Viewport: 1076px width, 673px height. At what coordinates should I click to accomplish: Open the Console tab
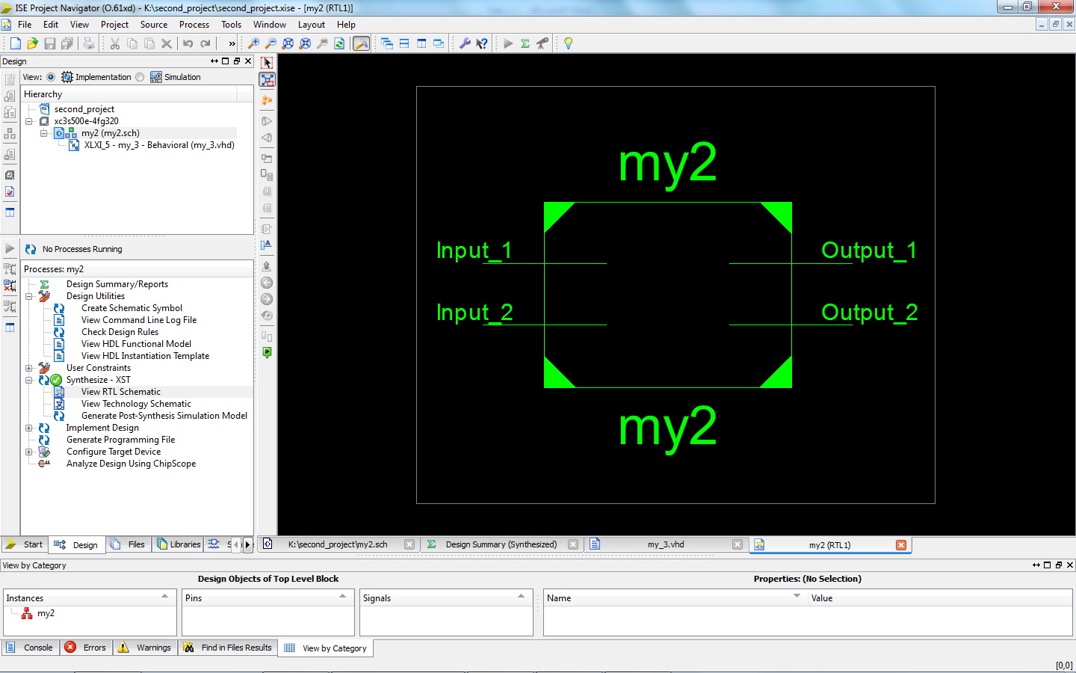click(31, 648)
